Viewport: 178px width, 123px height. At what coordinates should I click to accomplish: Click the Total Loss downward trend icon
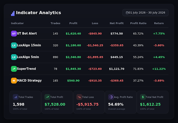(x=79, y=97)
